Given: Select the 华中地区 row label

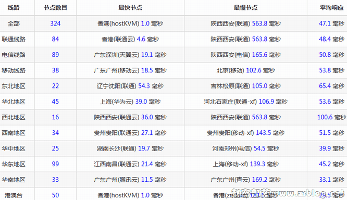Looking at the screenshot, I should pos(14,148).
